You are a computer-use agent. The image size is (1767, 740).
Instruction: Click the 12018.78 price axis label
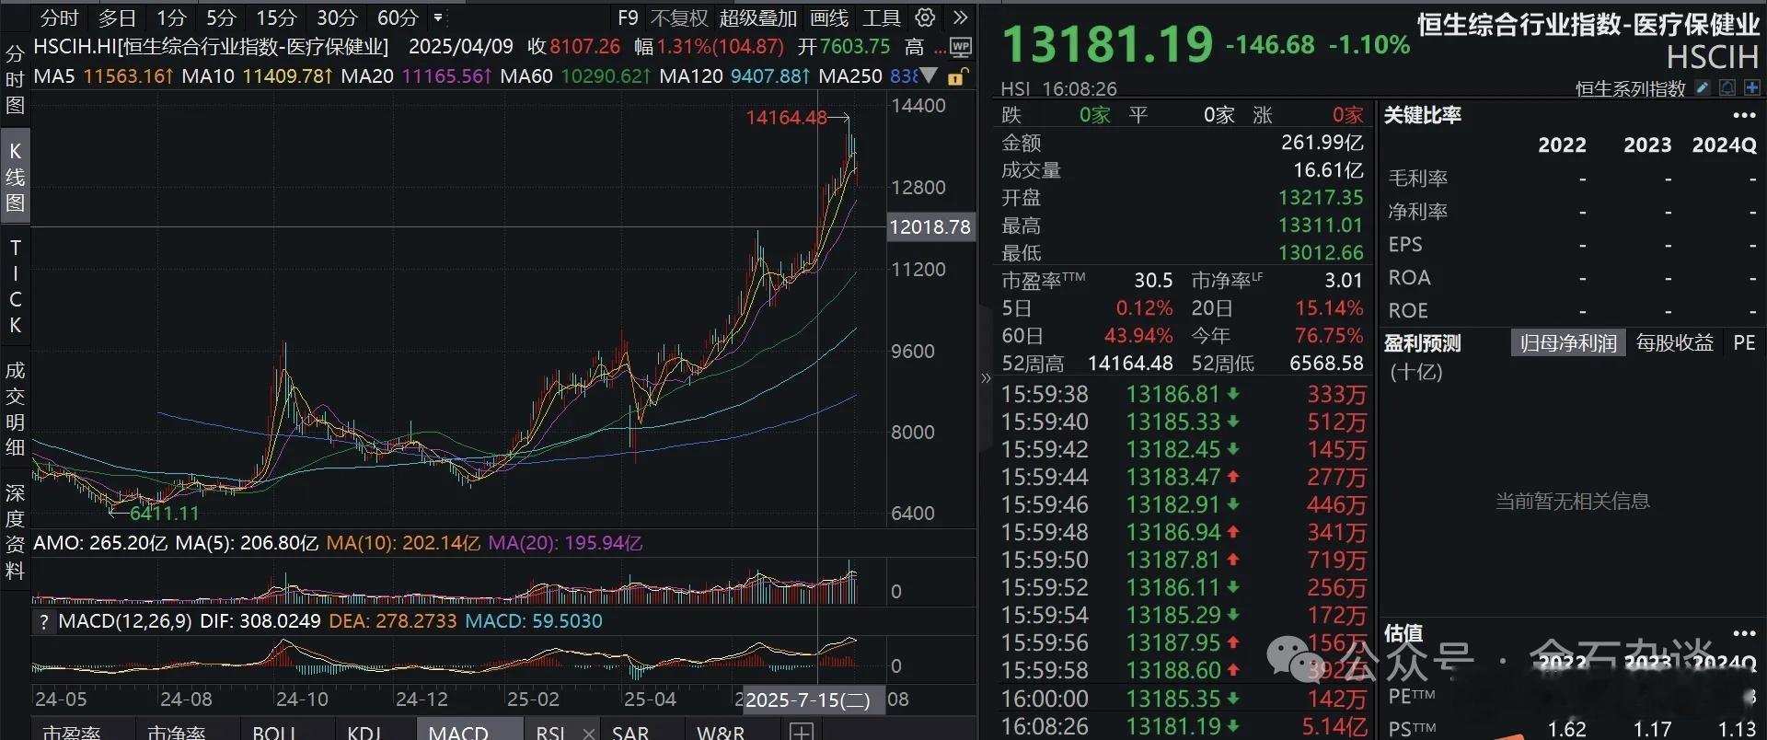point(930,226)
